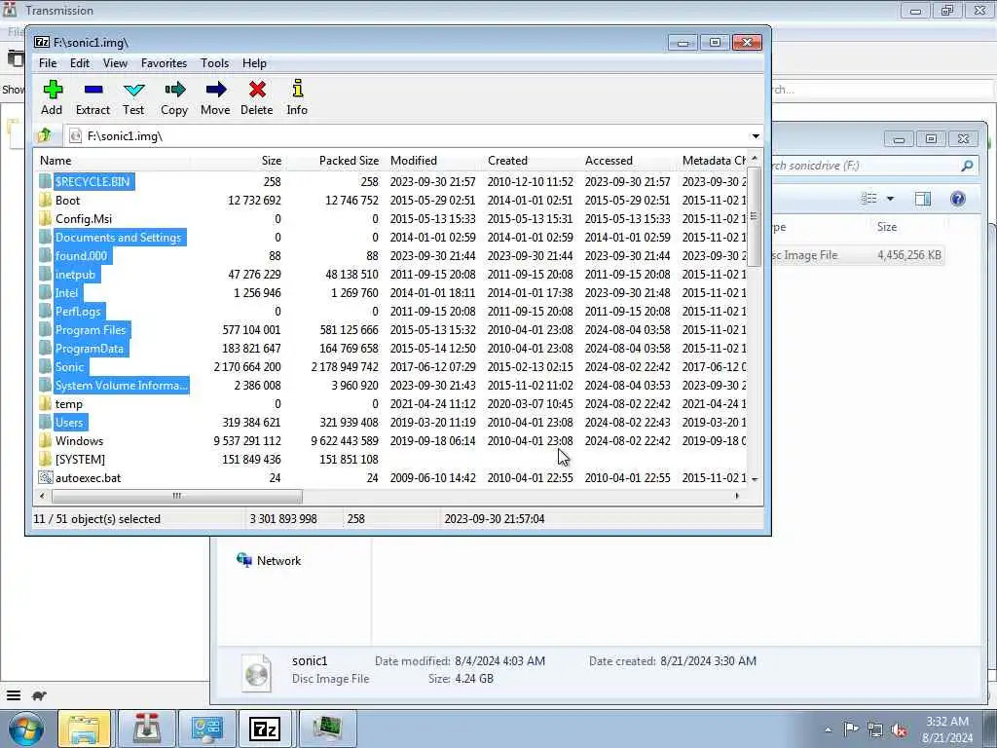Select the autoexec.bat file icon
Image resolution: width=997 pixels, height=748 pixels.
[45, 477]
